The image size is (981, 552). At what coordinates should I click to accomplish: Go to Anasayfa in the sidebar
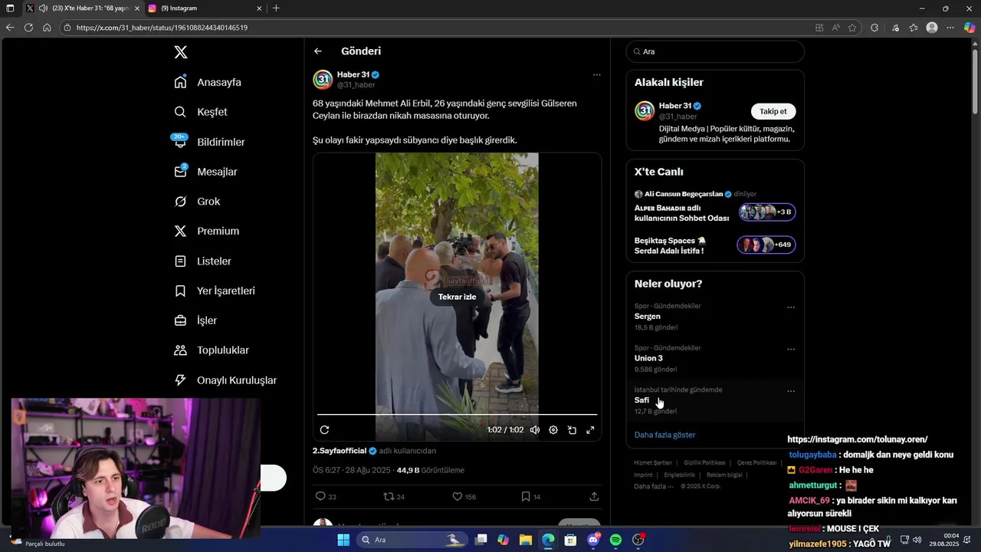[x=208, y=82]
